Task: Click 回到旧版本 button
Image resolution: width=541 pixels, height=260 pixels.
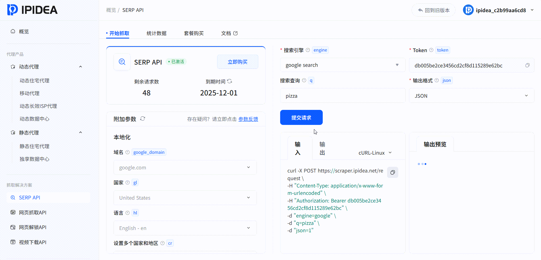Action: click(x=433, y=10)
